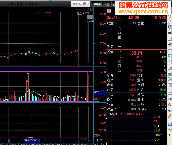Click the red dollar sign sidebar icon

click(170, 104)
